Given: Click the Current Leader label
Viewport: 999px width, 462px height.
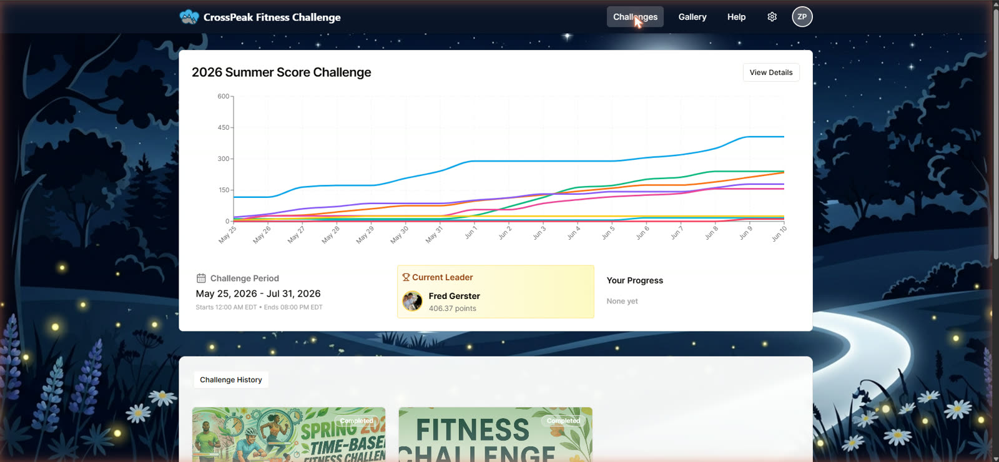Looking at the screenshot, I should pos(443,277).
